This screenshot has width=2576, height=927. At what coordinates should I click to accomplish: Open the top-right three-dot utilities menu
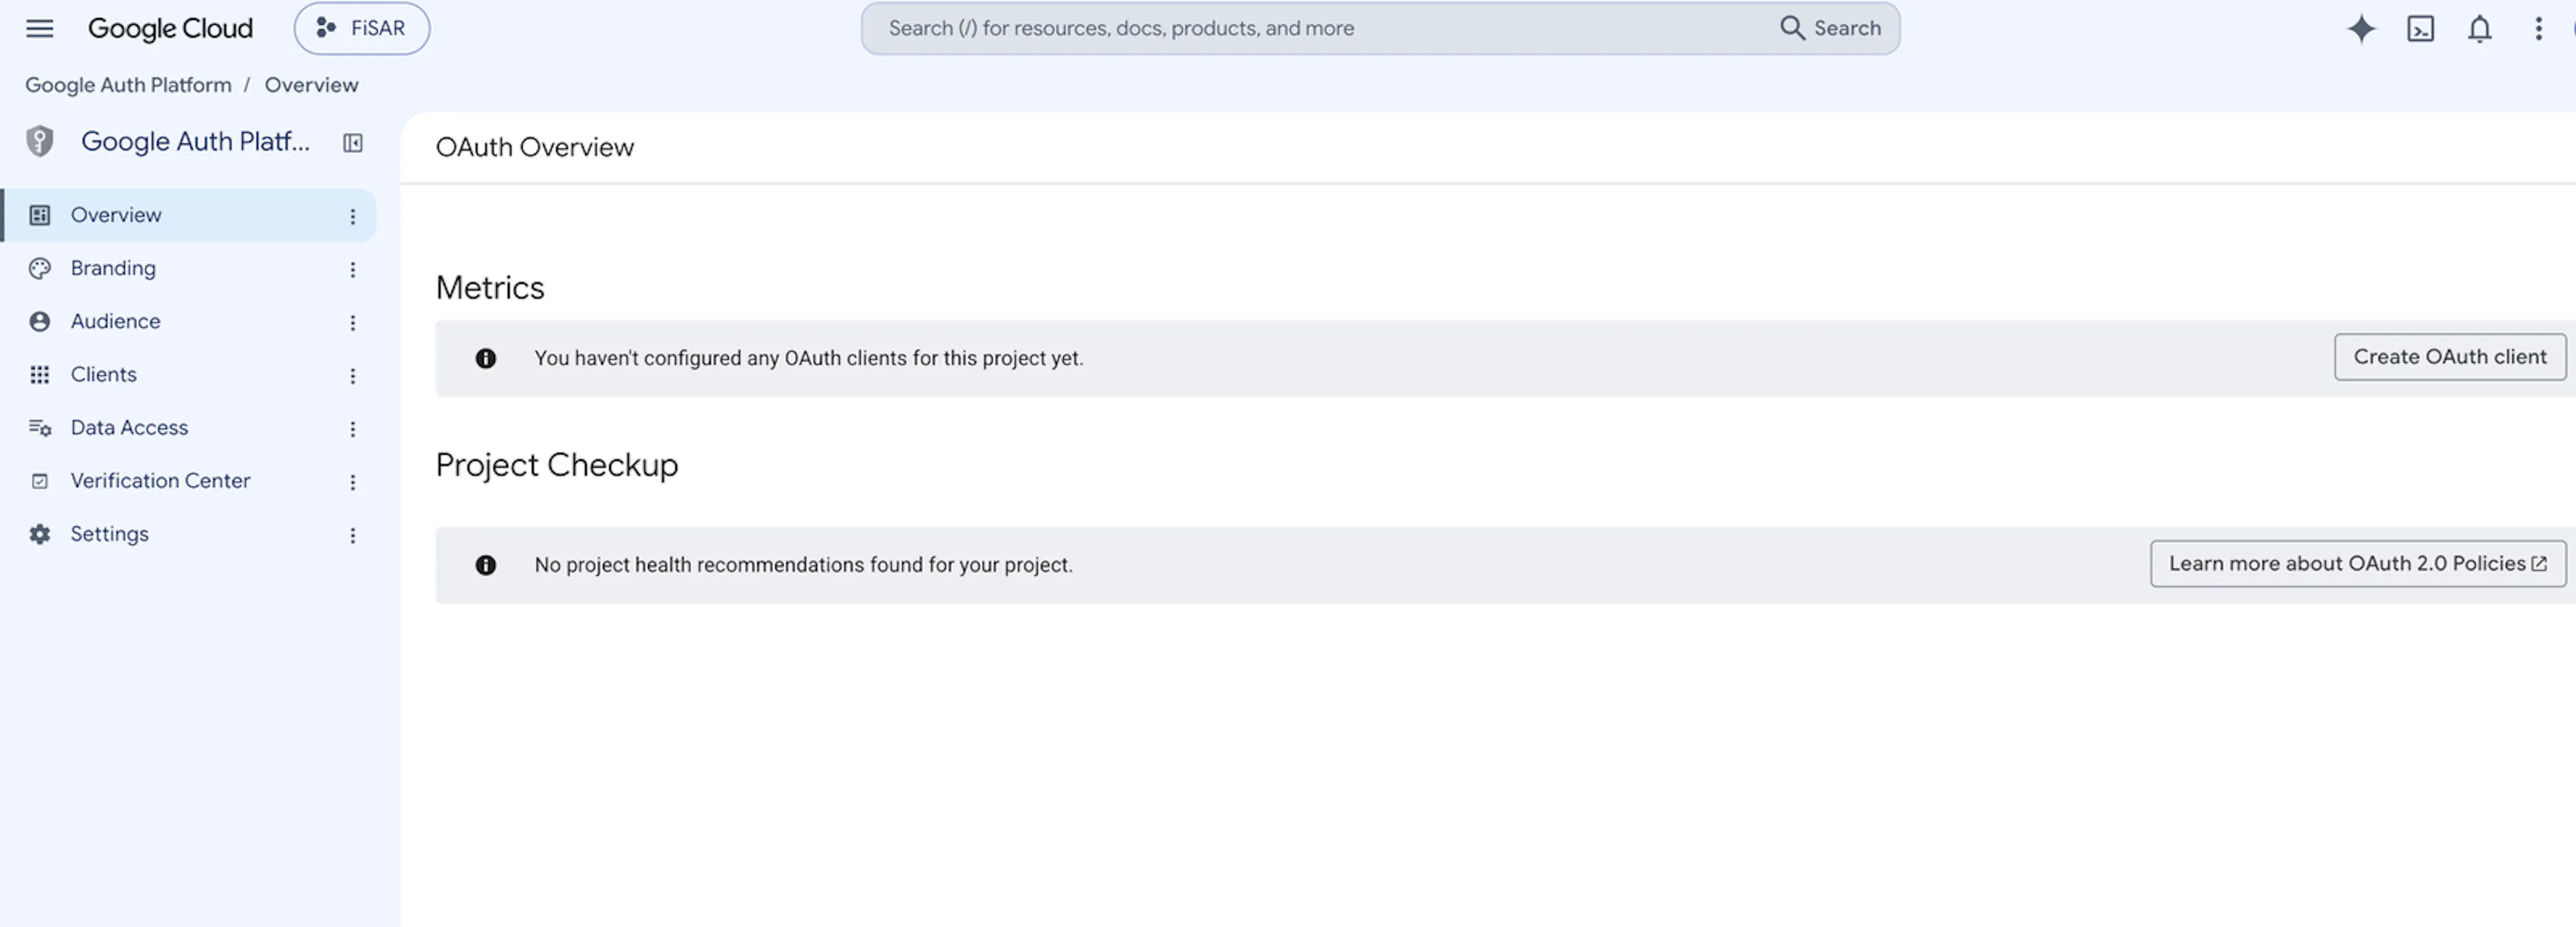pos(2538,28)
